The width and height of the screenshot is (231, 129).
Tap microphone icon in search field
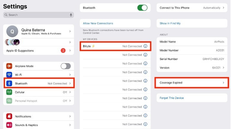pos(71,15)
